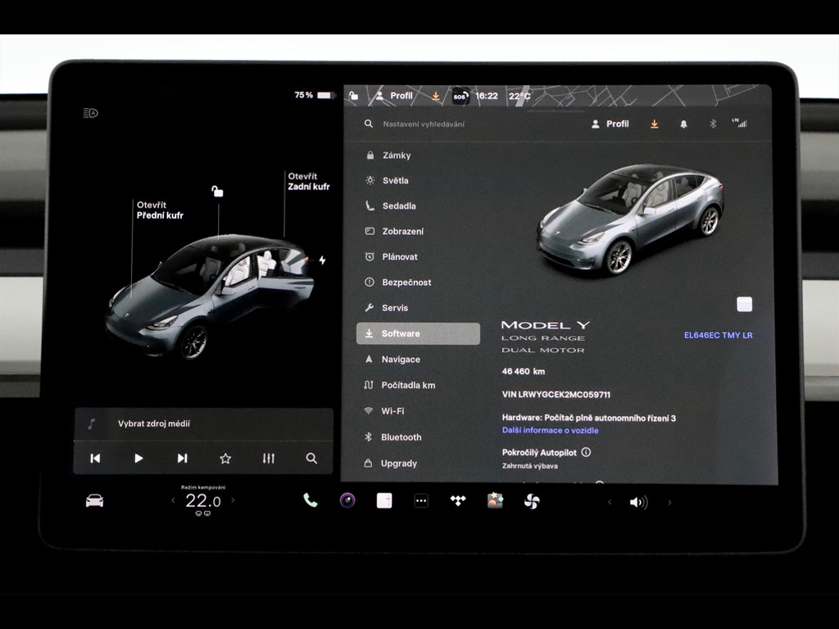
Task: Tap the 46 460 km odometer reading
Action: 524,371
